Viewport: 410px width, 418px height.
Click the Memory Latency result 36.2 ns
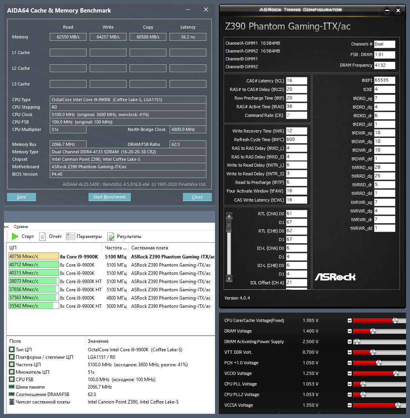[x=188, y=37]
